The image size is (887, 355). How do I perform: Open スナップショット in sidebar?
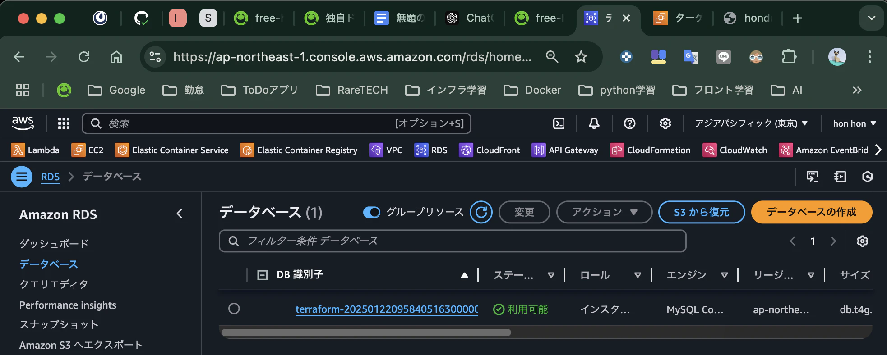[59, 325]
